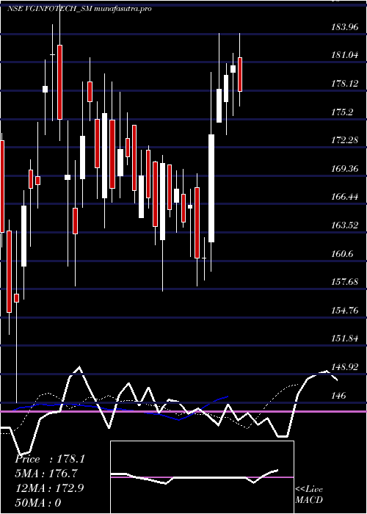The height and width of the screenshot is (514, 367).
Task: Click the NSE VGINFOTECH_SM munafasutra.pro title text
Action: pos(79,9)
